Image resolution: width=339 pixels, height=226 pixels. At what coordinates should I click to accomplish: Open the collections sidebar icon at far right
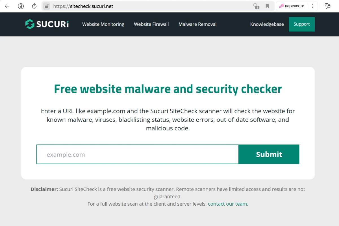coord(327,6)
